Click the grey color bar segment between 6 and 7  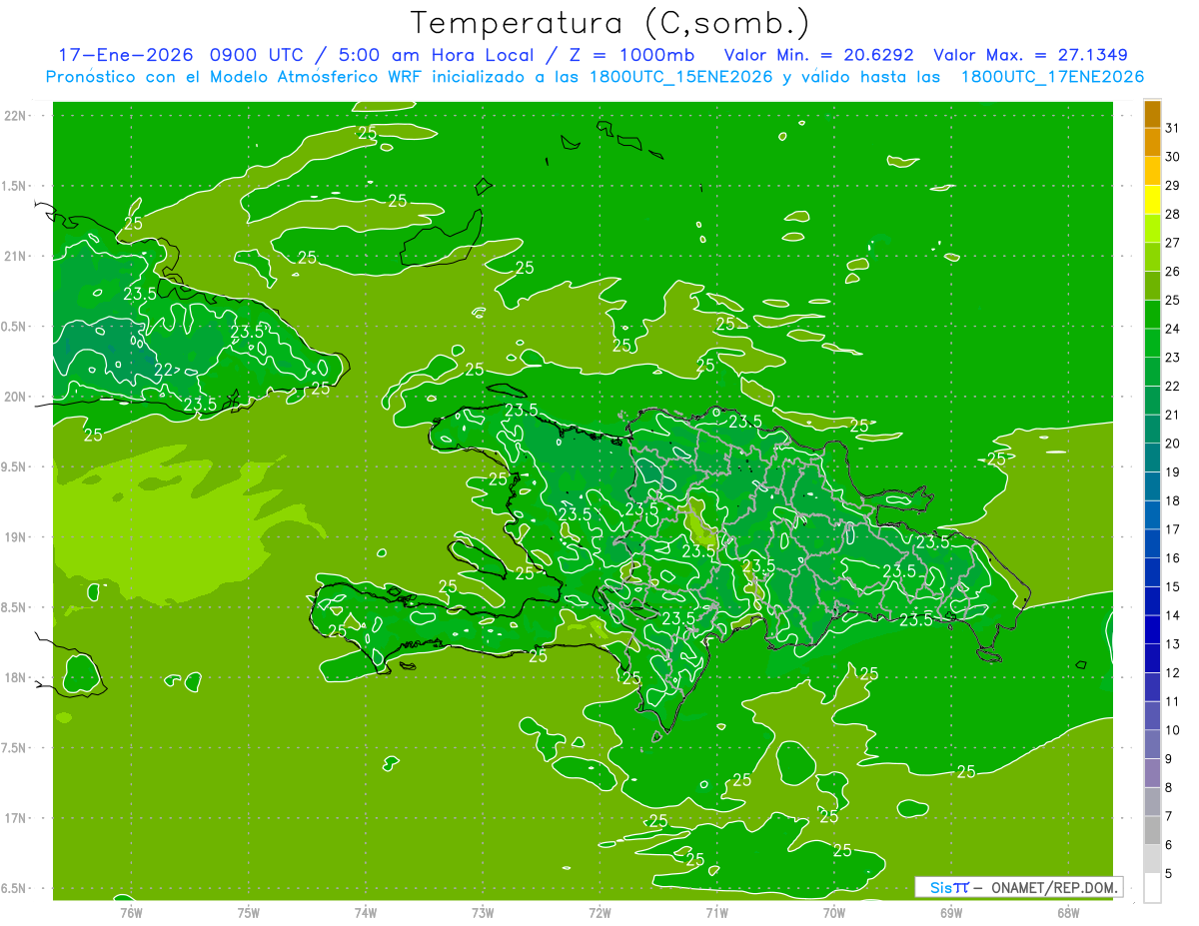click(x=1152, y=830)
